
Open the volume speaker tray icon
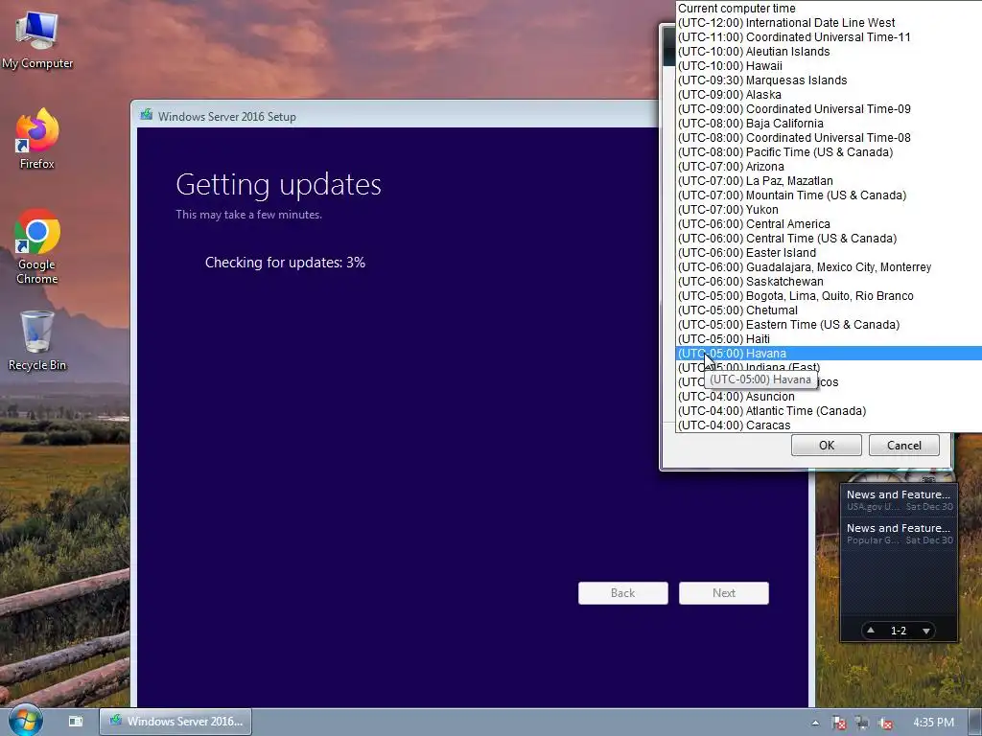885,723
